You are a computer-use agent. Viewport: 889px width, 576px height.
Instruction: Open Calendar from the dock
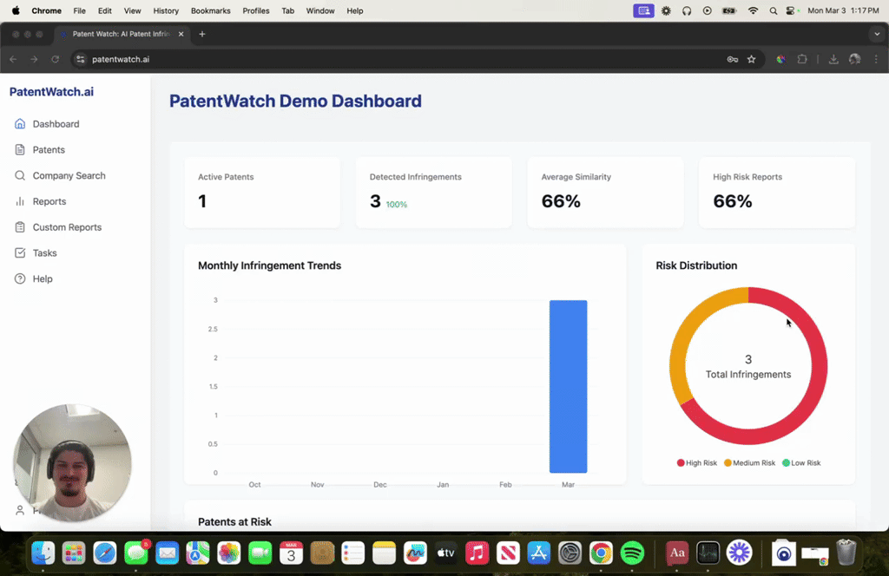click(291, 553)
